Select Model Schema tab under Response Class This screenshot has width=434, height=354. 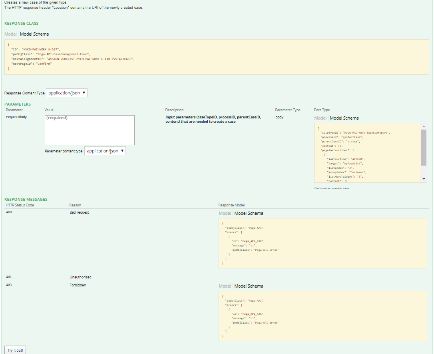(34, 34)
